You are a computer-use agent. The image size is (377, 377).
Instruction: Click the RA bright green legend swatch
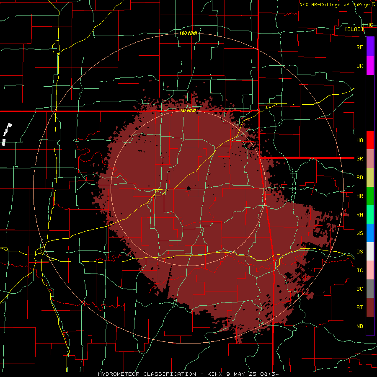coord(370,214)
